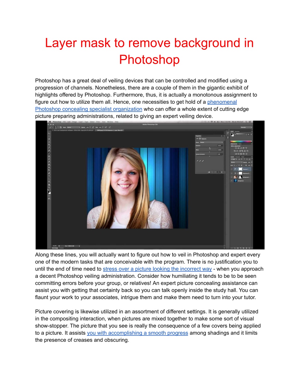Image resolution: width=299 pixels, height=387 pixels.
Task: Open the Mini Bridge tab at bottom
Action: pyautogui.click(x=55, y=248)
